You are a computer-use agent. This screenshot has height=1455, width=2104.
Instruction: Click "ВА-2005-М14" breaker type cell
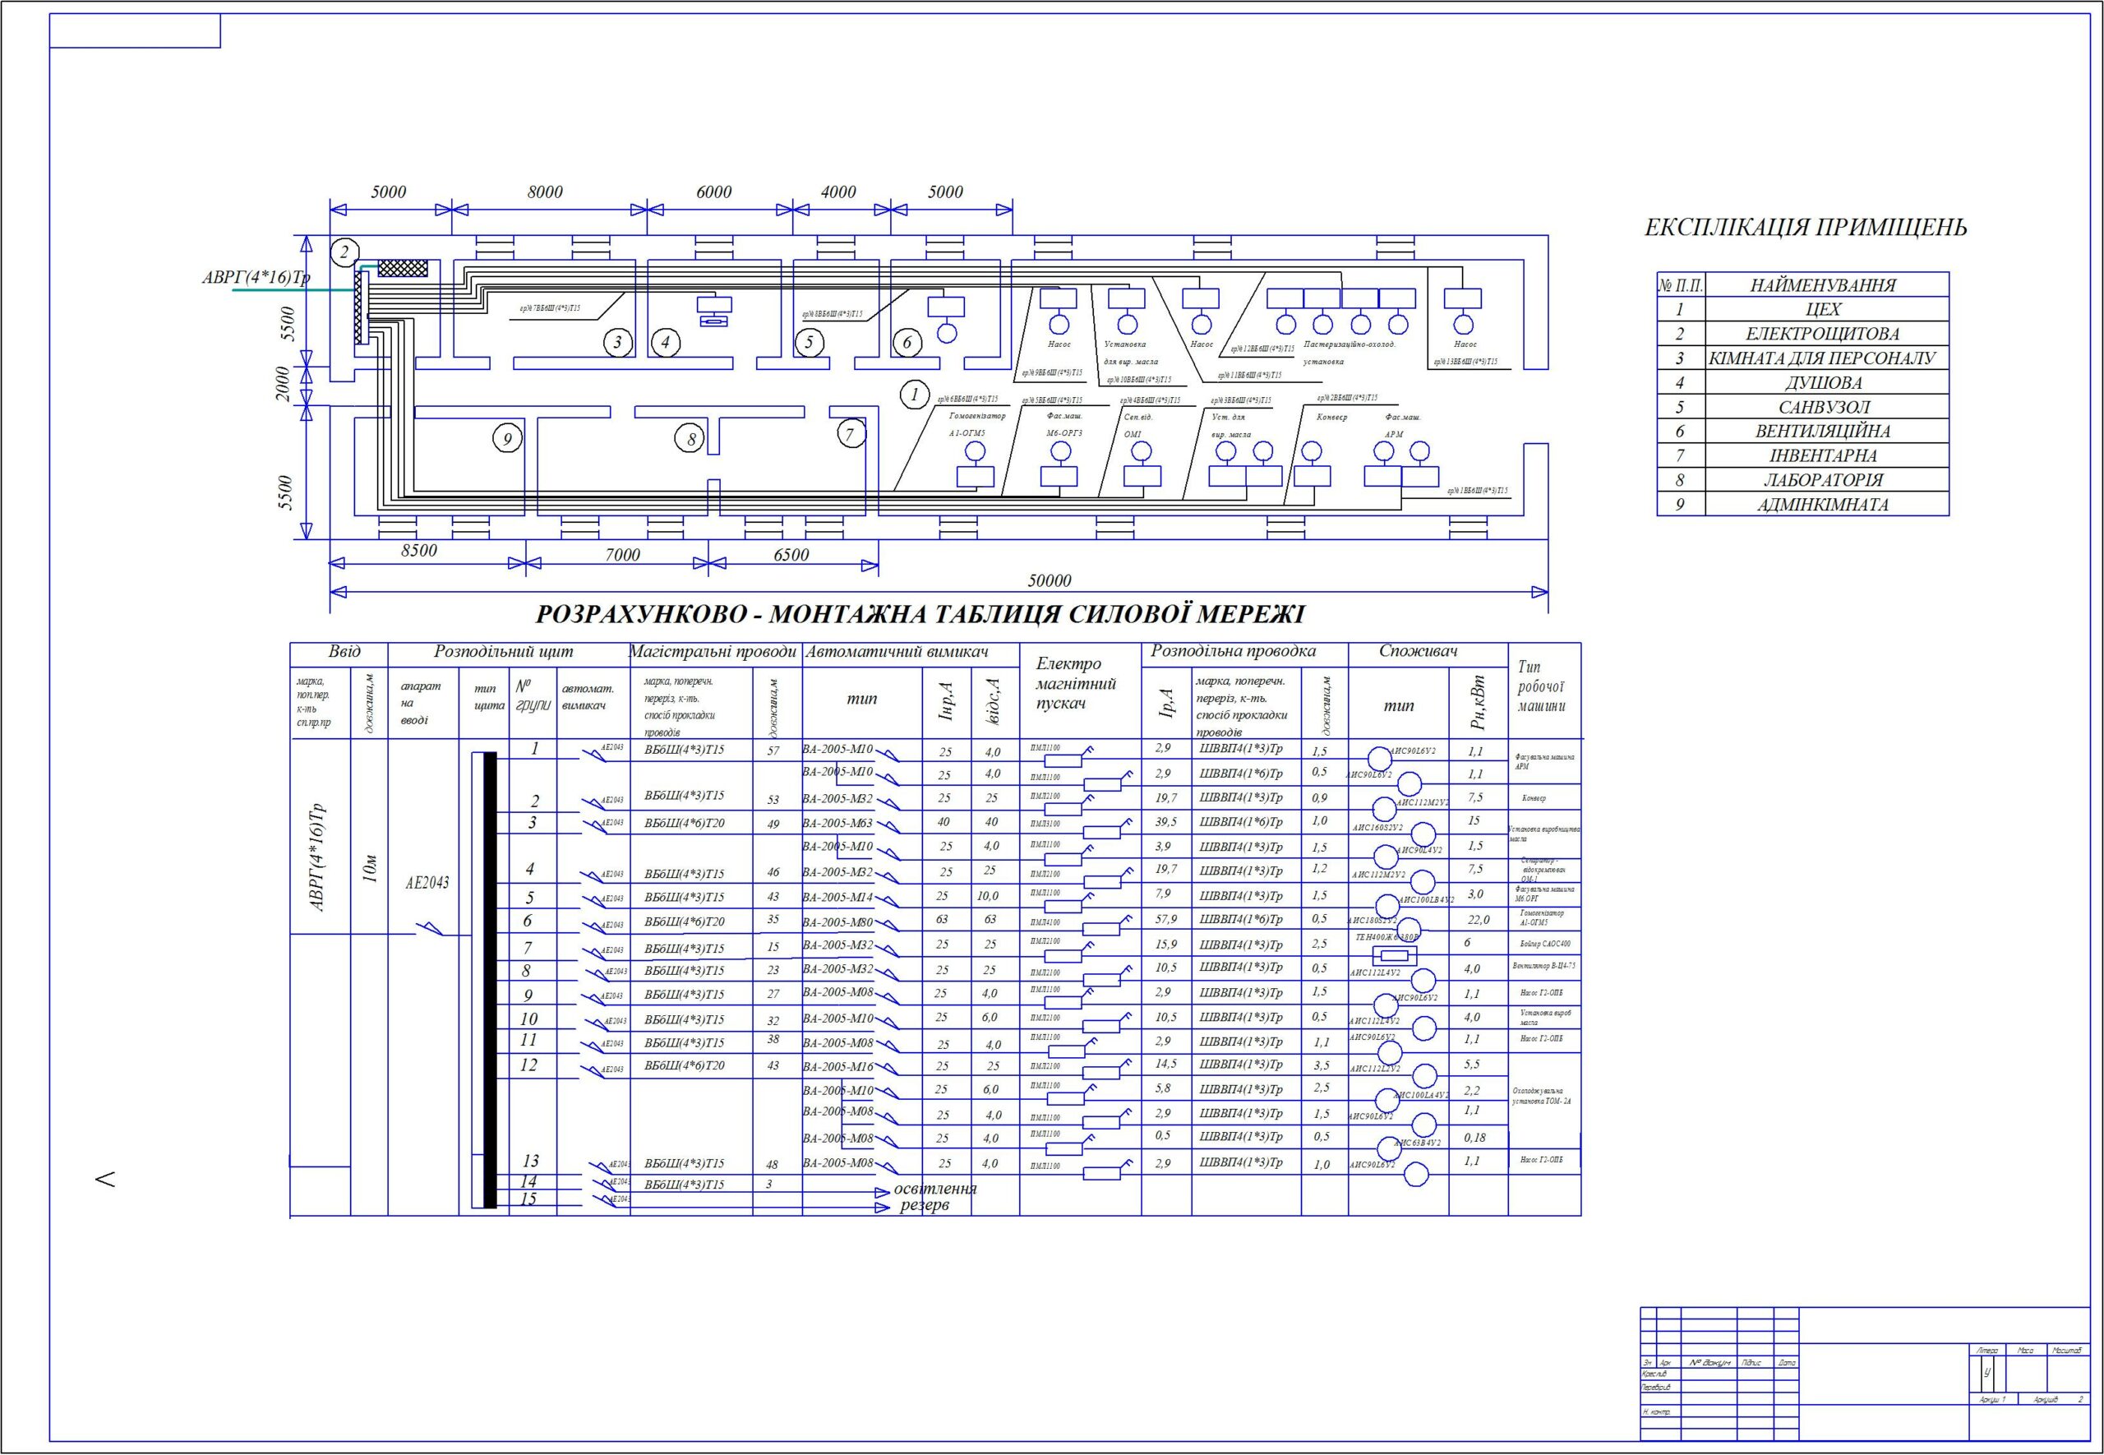(x=837, y=897)
